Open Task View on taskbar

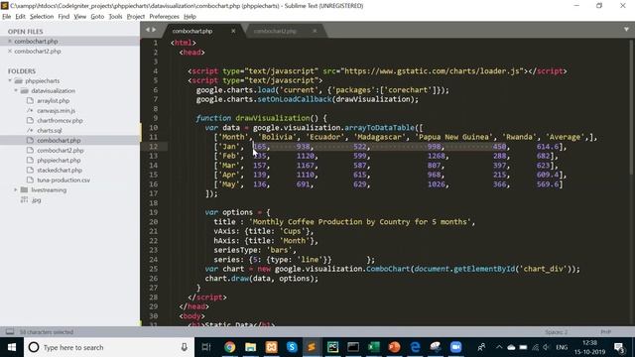click(206, 347)
